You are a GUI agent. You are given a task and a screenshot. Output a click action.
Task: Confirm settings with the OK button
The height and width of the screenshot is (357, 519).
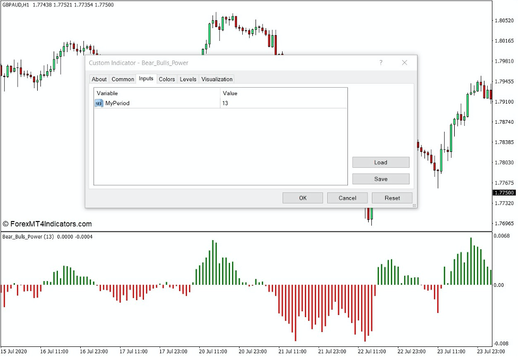click(x=302, y=198)
